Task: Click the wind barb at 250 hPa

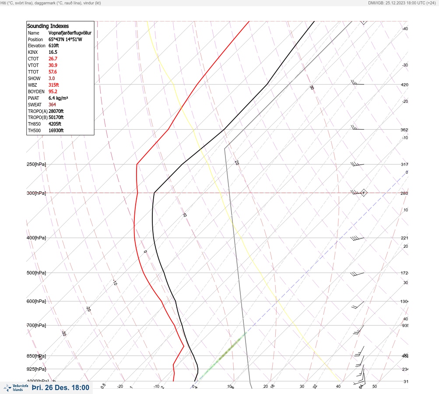Action: tap(357, 164)
